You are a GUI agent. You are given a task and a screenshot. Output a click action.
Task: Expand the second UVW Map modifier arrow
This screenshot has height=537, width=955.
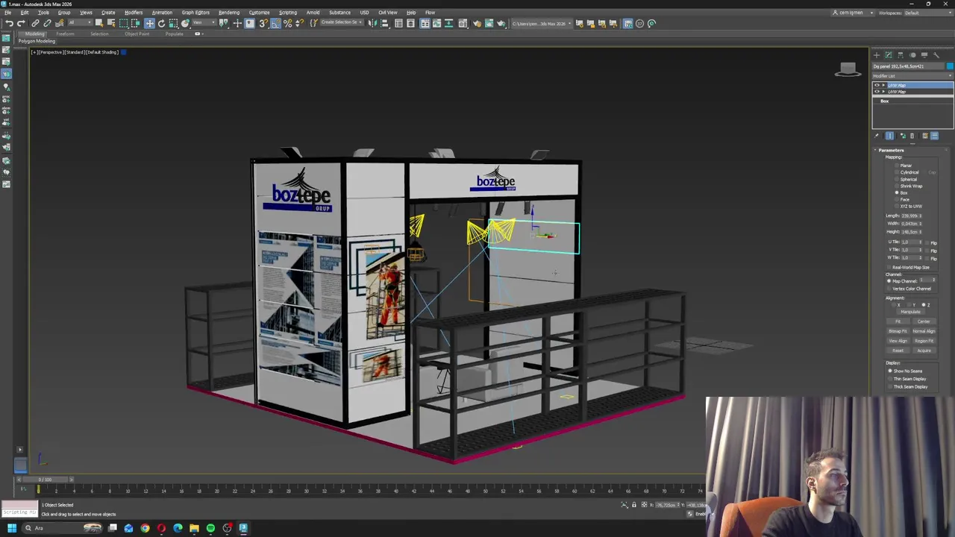coord(883,92)
